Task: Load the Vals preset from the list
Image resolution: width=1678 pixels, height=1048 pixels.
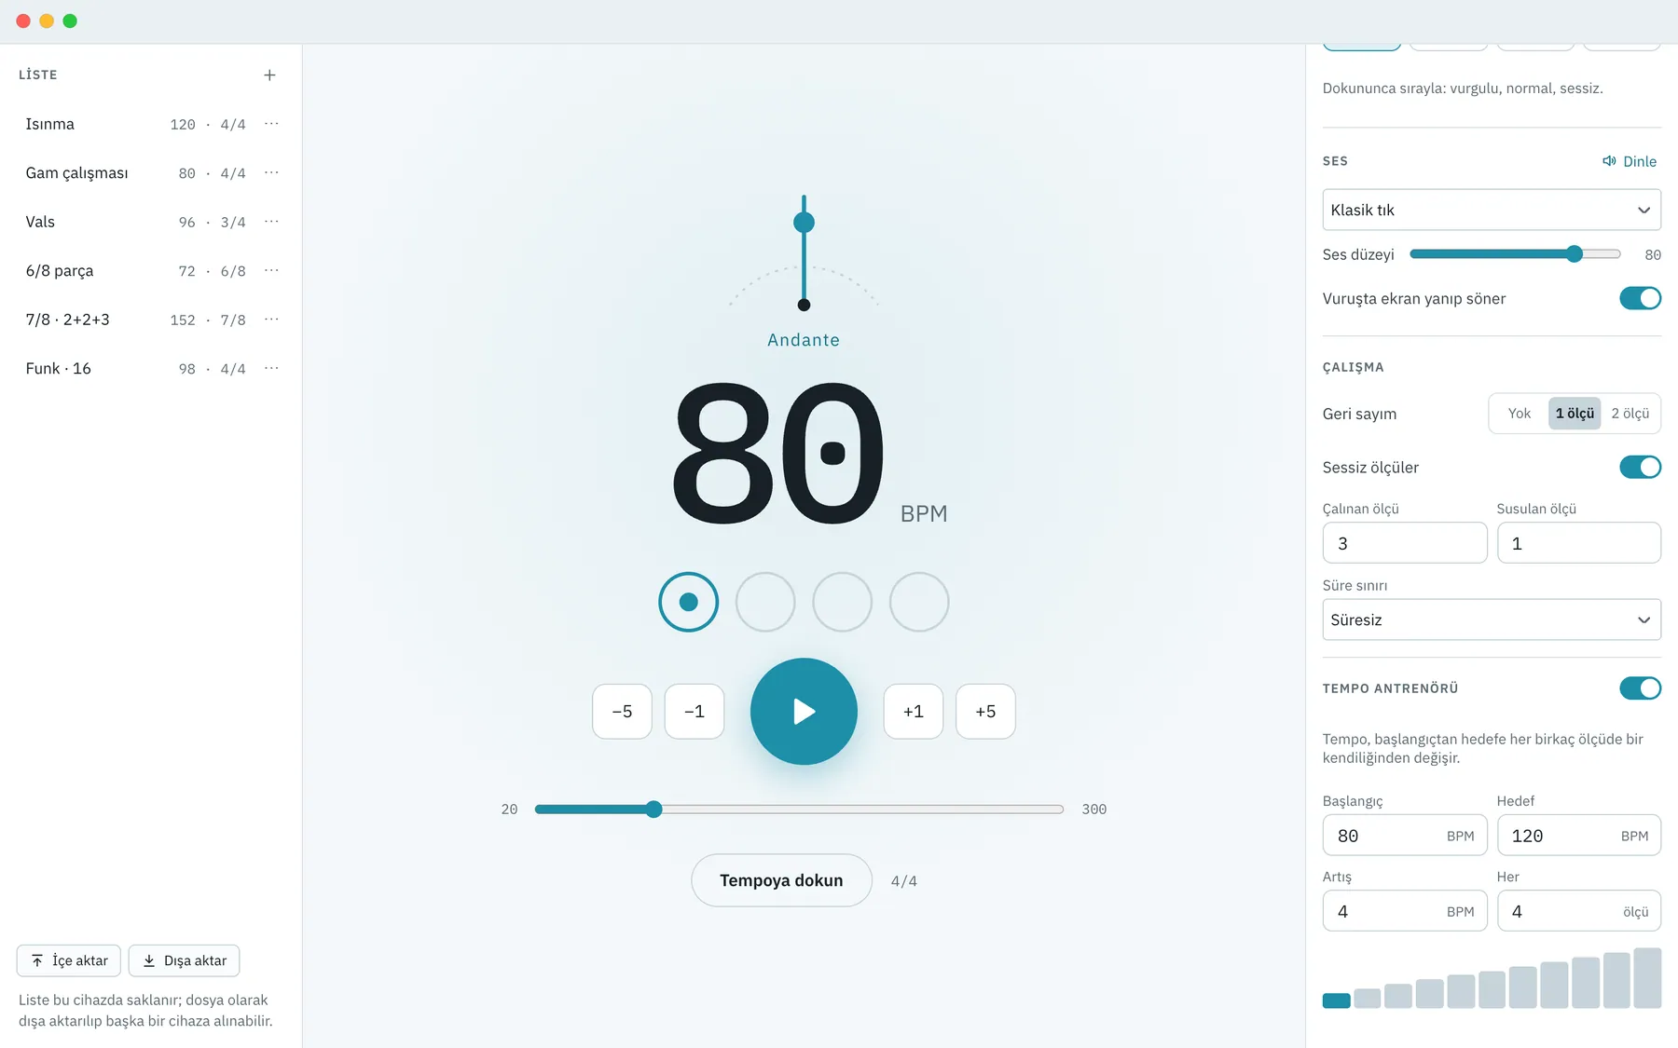Action: tap(136, 222)
